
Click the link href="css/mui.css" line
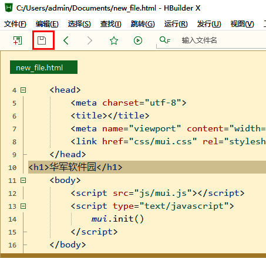click(x=168, y=141)
